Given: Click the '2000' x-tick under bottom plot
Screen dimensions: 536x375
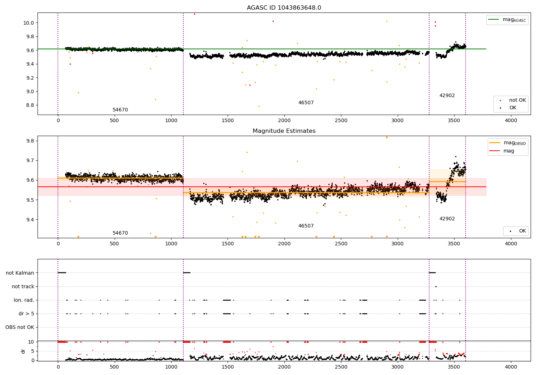Looking at the screenshot, I should (284, 367).
